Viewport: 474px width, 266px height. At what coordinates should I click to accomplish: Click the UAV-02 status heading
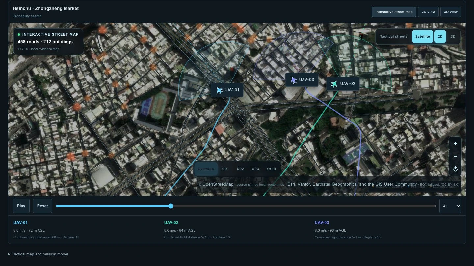click(171, 223)
